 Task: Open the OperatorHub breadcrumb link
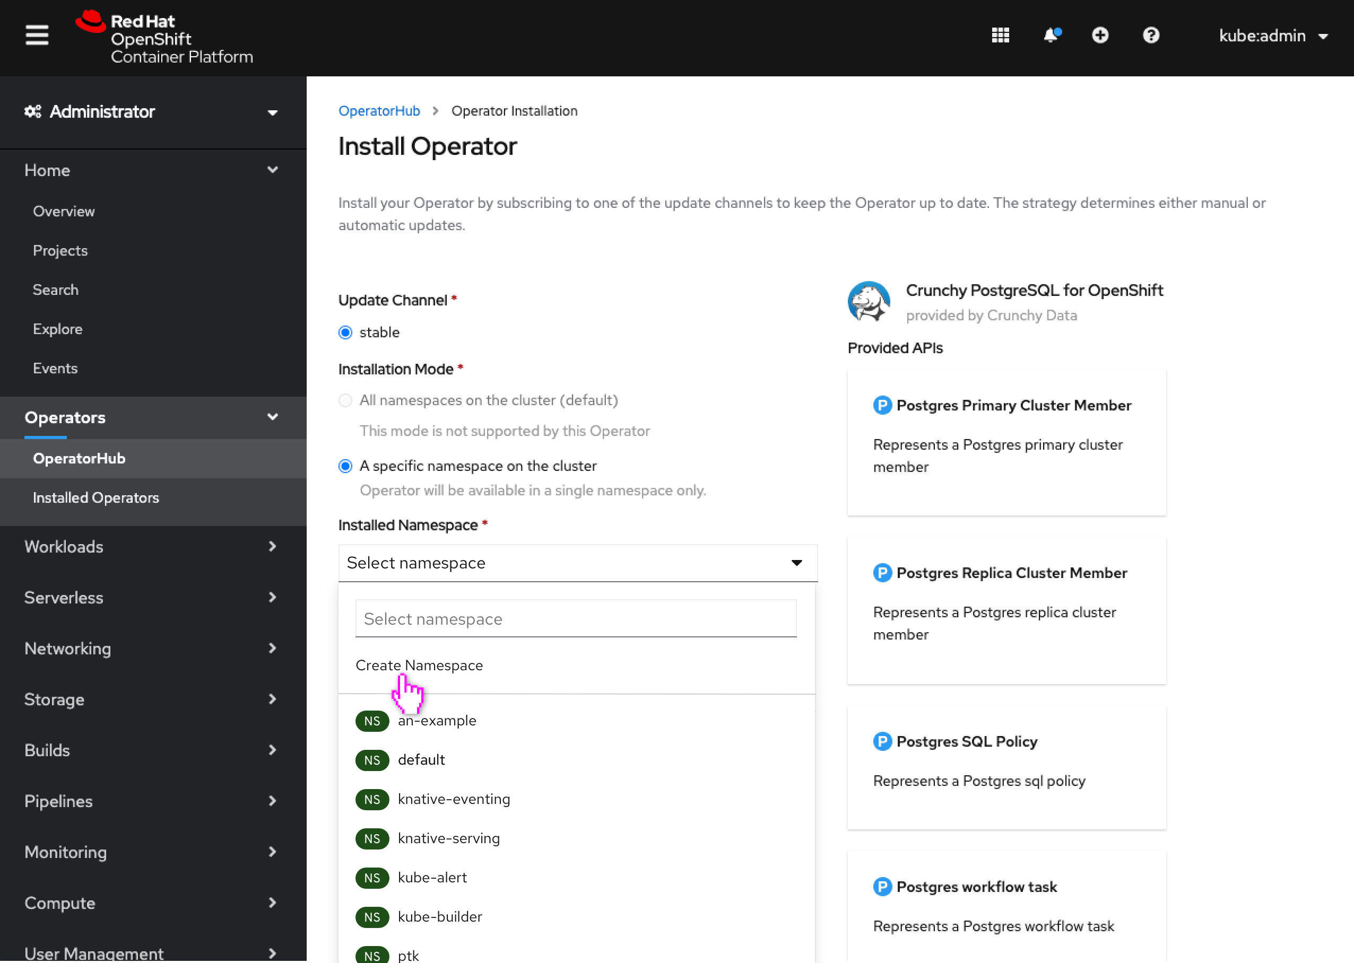point(380,109)
